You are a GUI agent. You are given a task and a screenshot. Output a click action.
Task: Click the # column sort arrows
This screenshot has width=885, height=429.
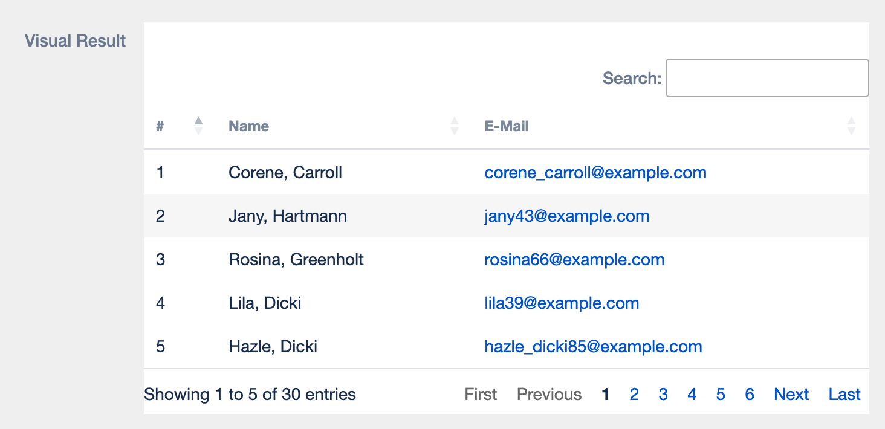pos(198,126)
